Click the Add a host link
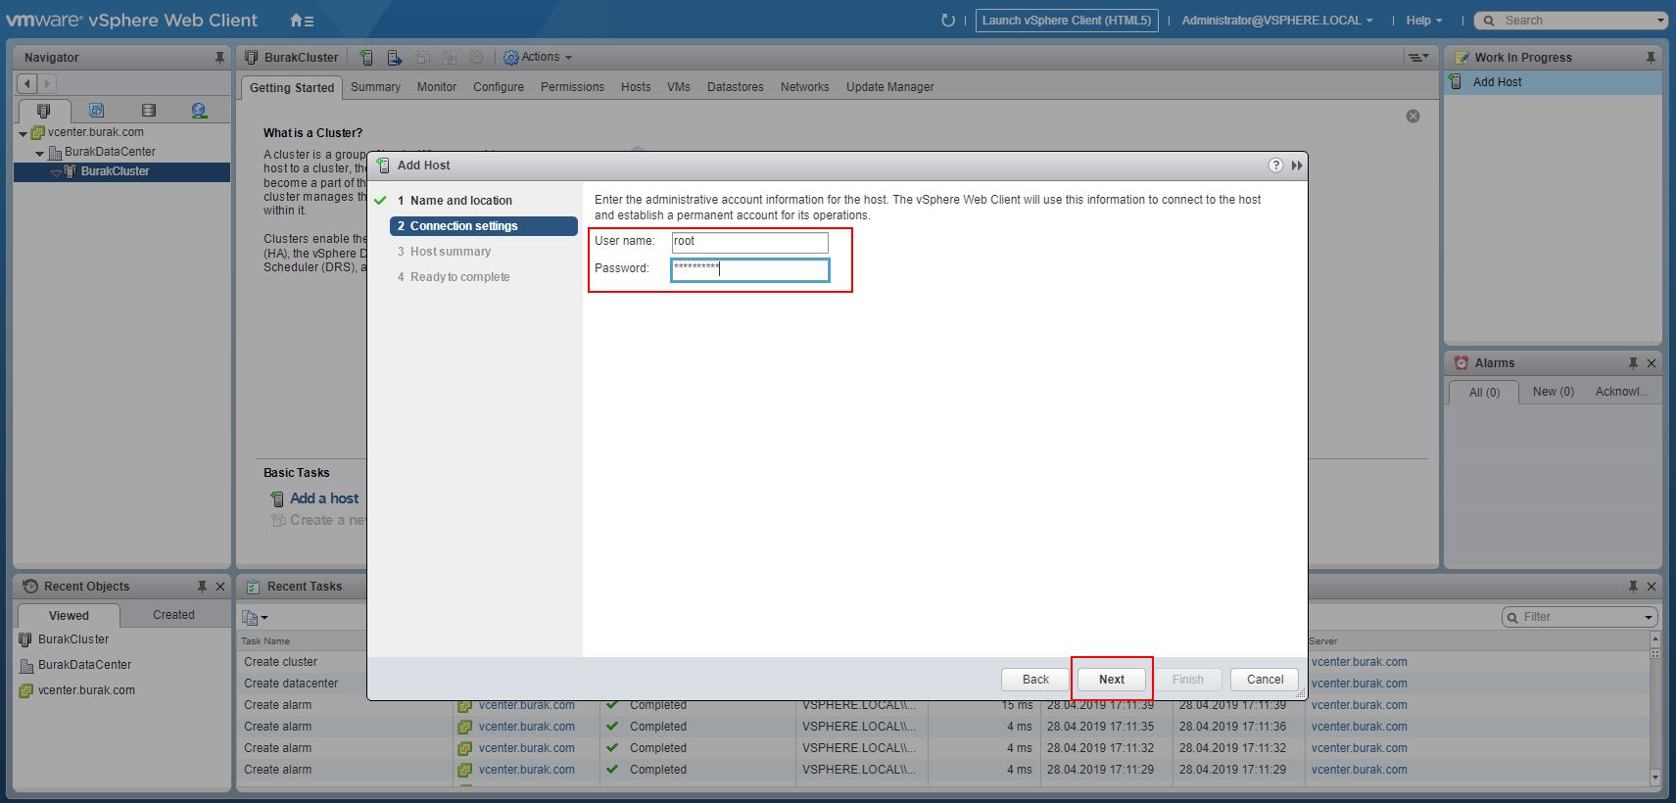The image size is (1676, 803). [x=324, y=498]
